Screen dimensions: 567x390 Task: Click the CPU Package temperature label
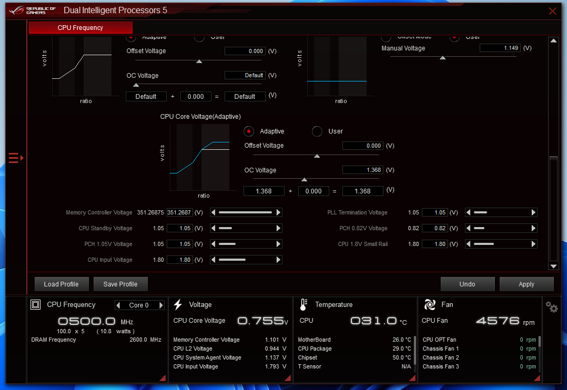click(x=315, y=349)
